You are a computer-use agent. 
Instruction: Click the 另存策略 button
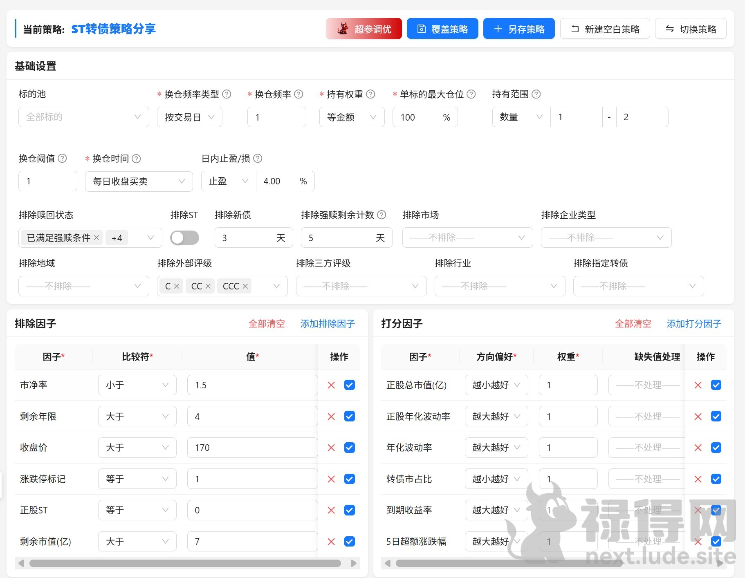tap(518, 29)
